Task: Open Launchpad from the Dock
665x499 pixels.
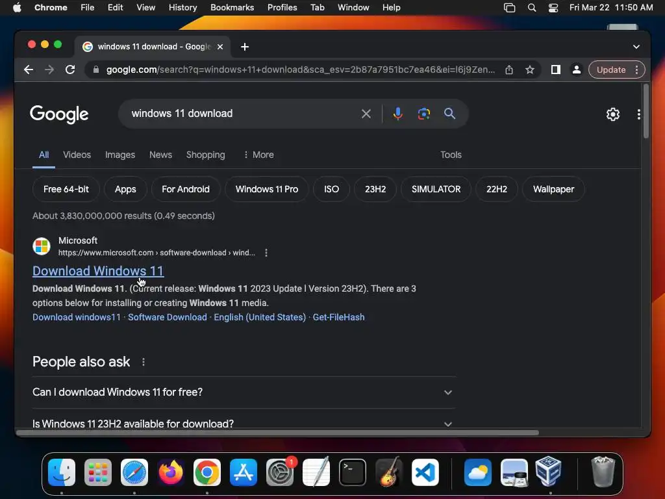Action: click(98, 472)
